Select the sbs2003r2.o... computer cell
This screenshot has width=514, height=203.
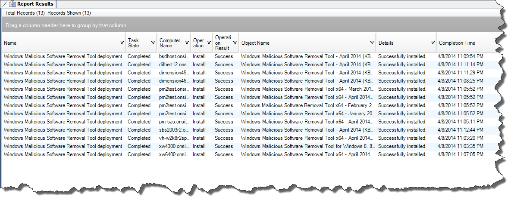tap(174, 130)
